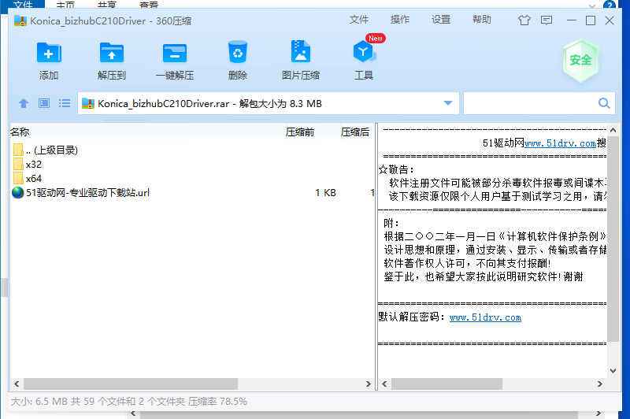This screenshot has width=630, height=419.
Task: Click the comment pane horizontal scrollbar thumb
Action: coord(447,384)
